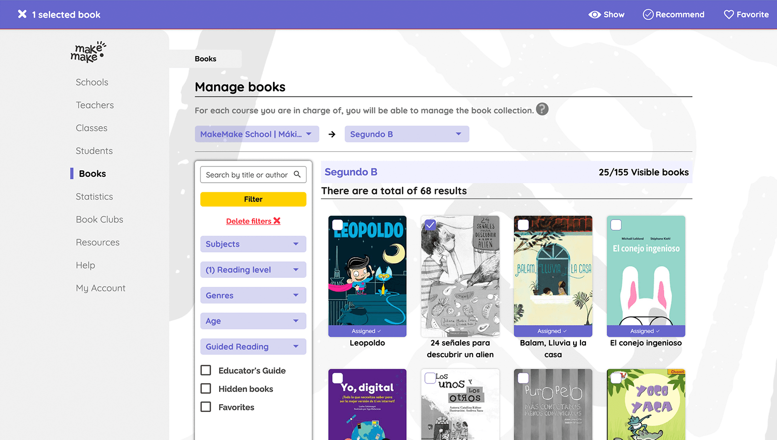777x440 pixels.
Task: Click the Favorite heart icon
Action: tap(728, 15)
